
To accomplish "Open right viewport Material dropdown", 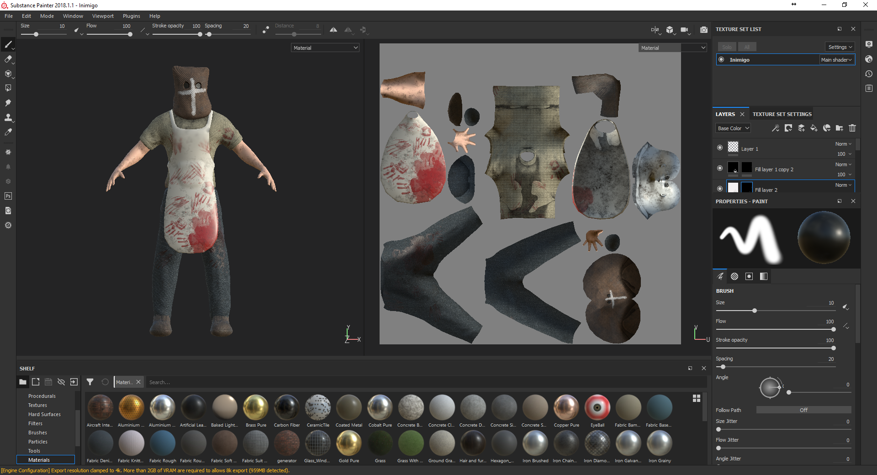I will [x=673, y=47].
